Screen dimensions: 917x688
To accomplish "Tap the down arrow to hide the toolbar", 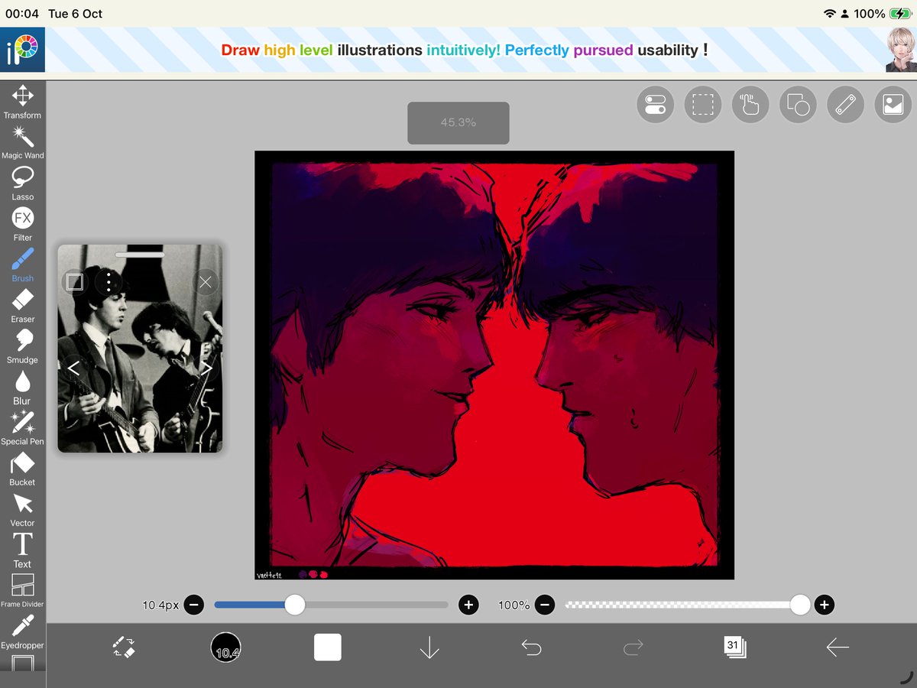I will click(x=429, y=647).
